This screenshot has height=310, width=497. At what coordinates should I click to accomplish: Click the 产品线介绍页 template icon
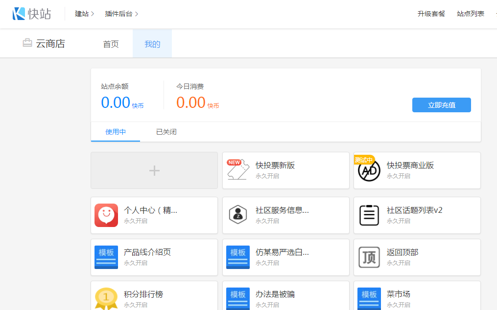tap(106, 257)
